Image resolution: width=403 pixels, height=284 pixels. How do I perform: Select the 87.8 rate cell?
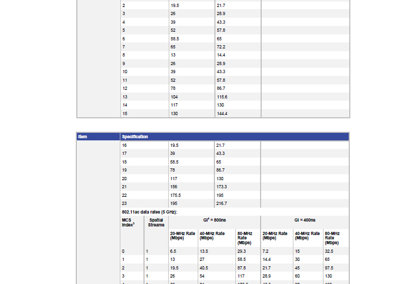(x=241, y=268)
